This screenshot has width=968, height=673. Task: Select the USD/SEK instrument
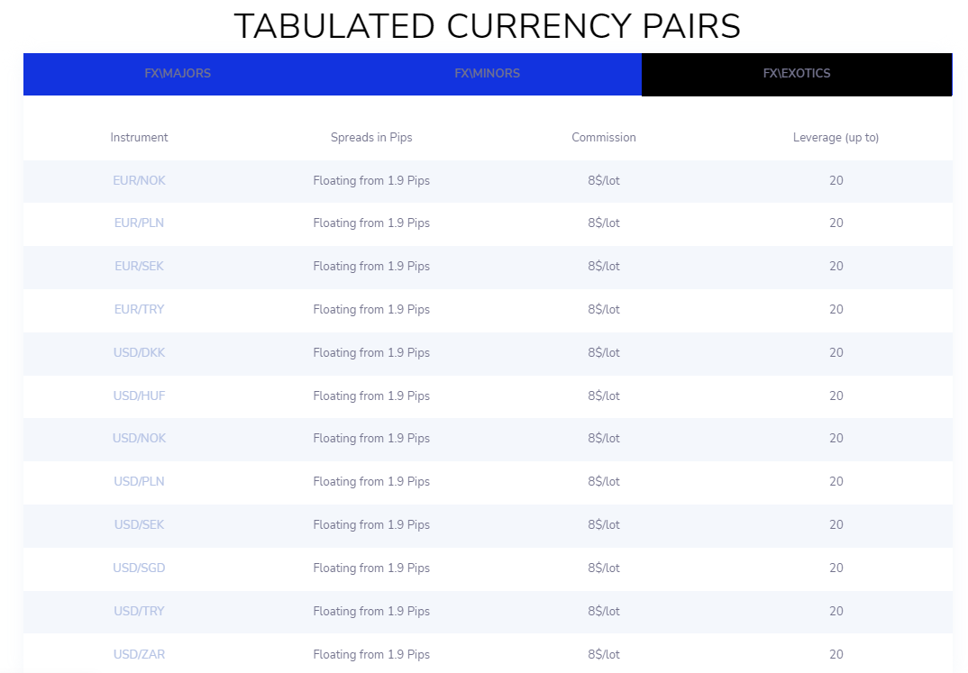point(139,525)
